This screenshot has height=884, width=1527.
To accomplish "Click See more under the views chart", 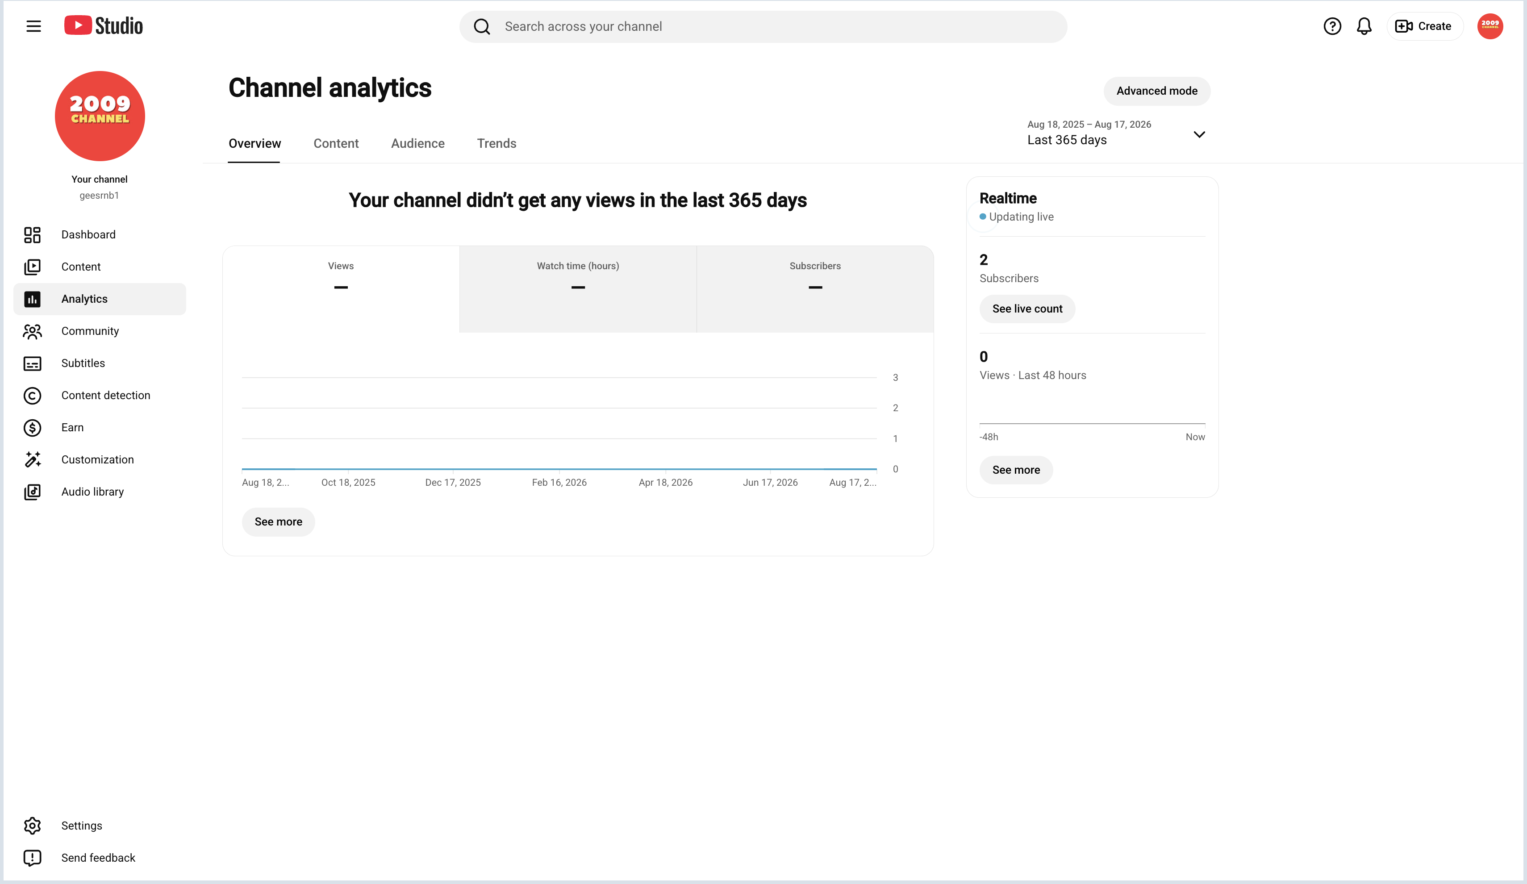I will click(x=278, y=521).
